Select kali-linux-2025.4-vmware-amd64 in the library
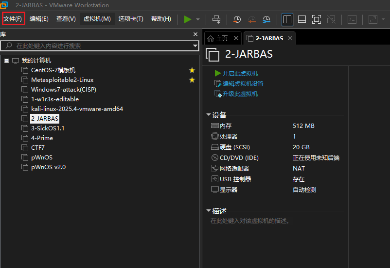The height and width of the screenshot is (268, 390). coord(77,109)
